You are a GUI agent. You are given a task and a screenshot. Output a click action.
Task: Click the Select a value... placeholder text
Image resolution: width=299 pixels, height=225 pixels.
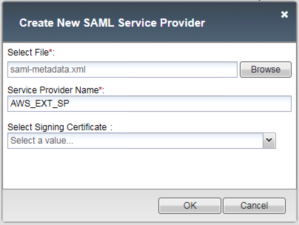tap(42, 141)
